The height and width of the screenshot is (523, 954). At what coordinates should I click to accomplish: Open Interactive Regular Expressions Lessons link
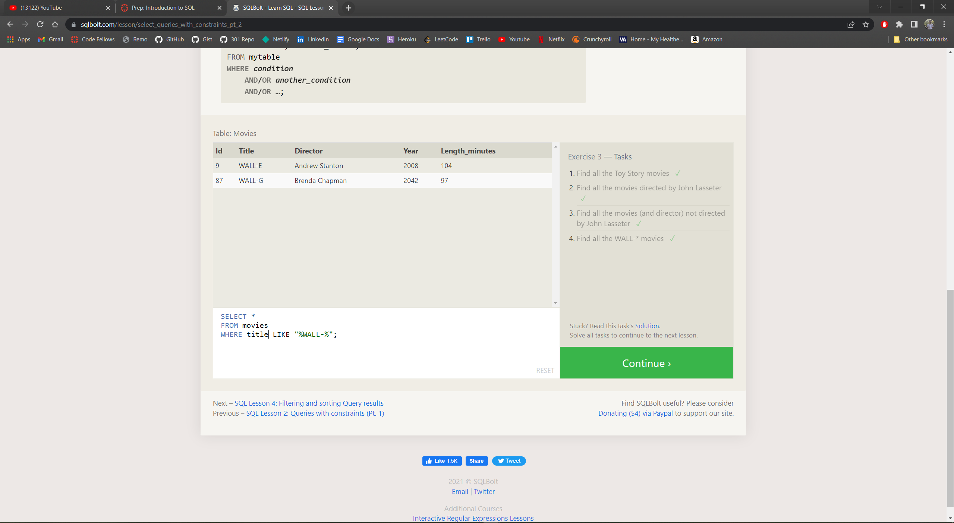click(473, 518)
